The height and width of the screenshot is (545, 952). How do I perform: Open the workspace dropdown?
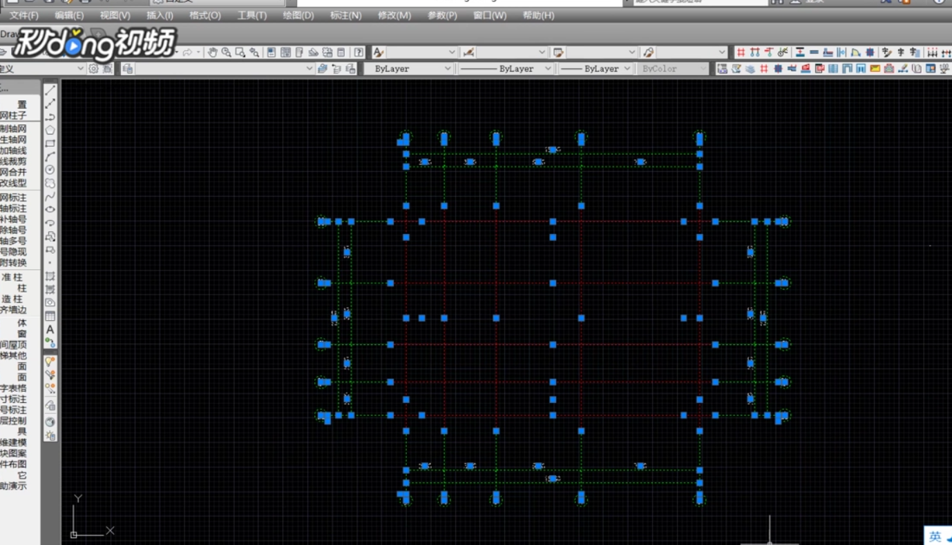pos(42,68)
